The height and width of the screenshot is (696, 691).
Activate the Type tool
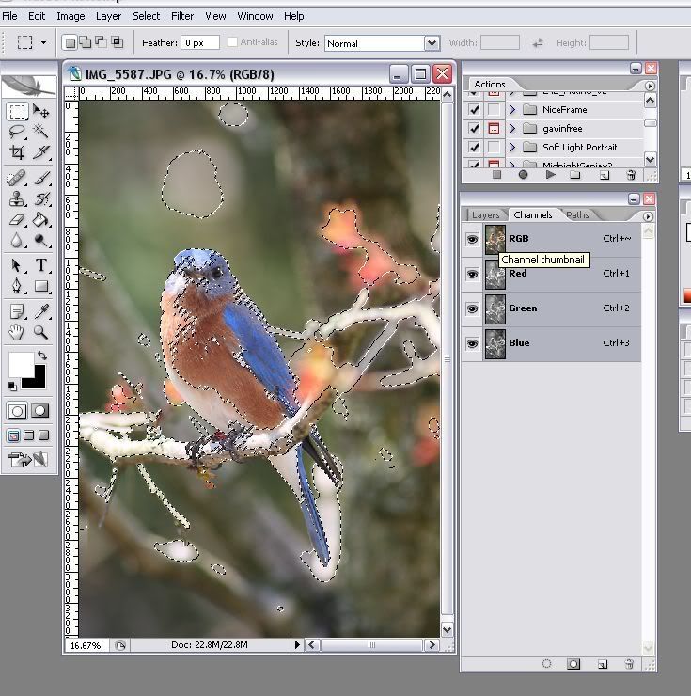[x=41, y=265]
